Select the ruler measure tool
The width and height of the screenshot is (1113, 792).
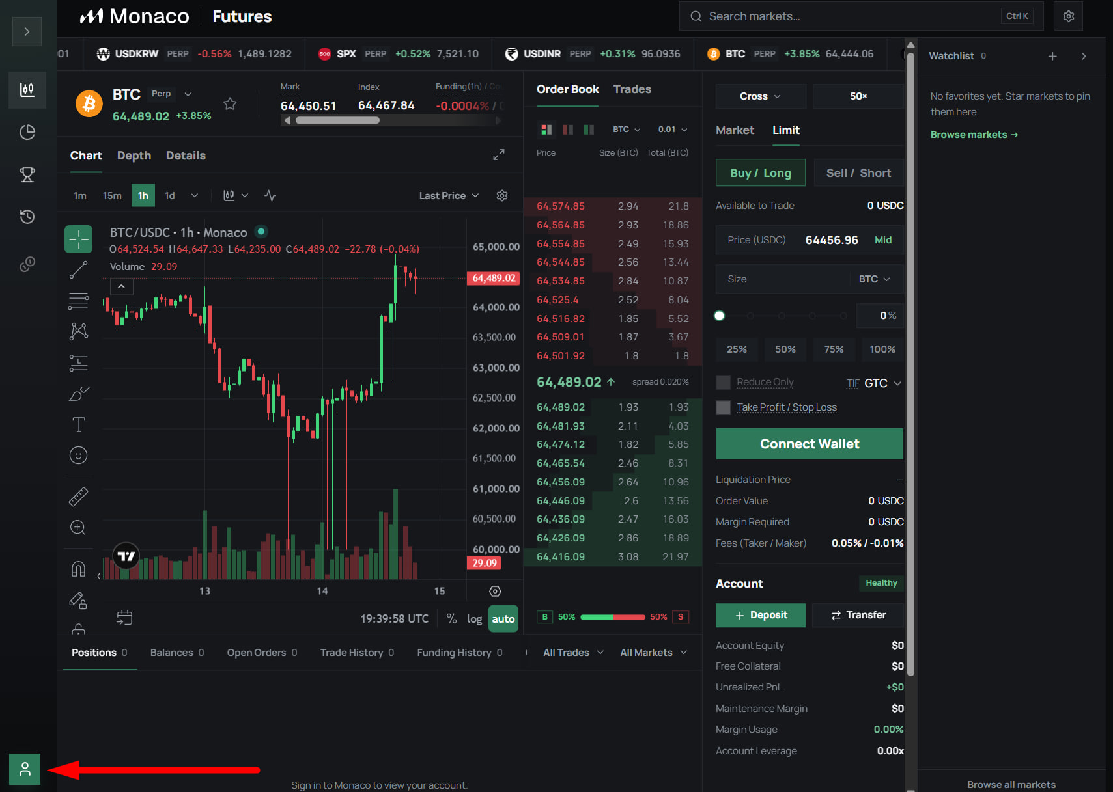[x=78, y=497]
